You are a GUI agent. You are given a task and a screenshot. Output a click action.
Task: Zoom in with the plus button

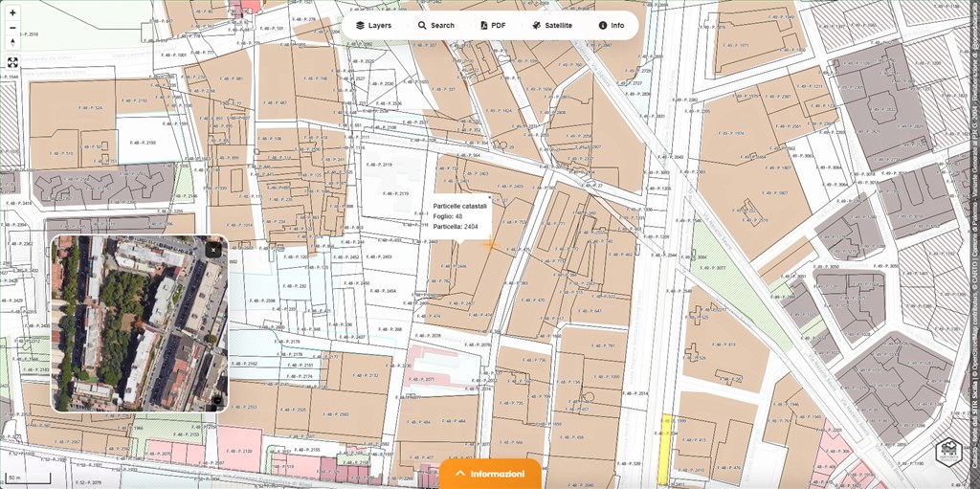point(12,12)
